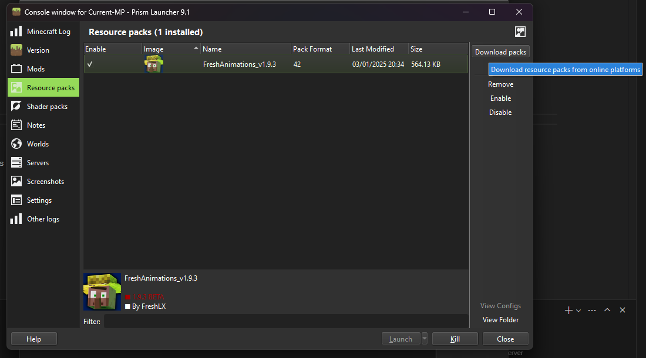The width and height of the screenshot is (646, 358).
Task: Open Shader packs via its icon
Action: [16, 107]
